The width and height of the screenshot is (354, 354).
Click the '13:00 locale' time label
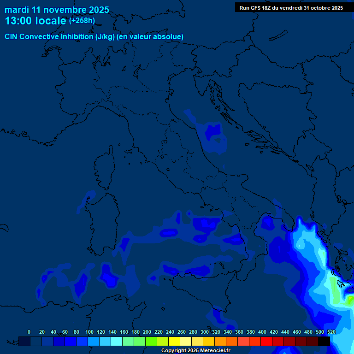pos(35,21)
